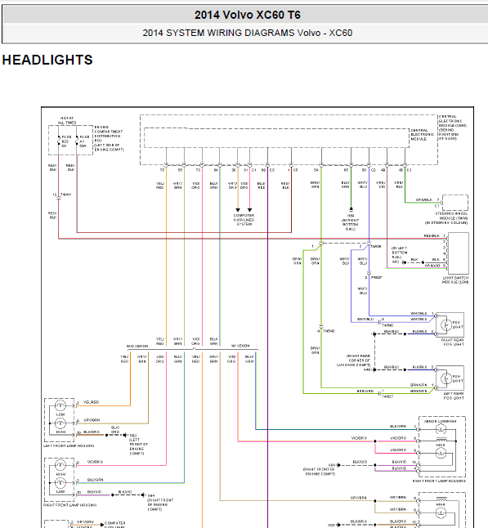488x528 pixels.
Task: Click the 'FUSE B20 5A' label
Action: [66, 141]
